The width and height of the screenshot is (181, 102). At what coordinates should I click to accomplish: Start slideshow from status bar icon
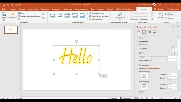click(x=152, y=98)
